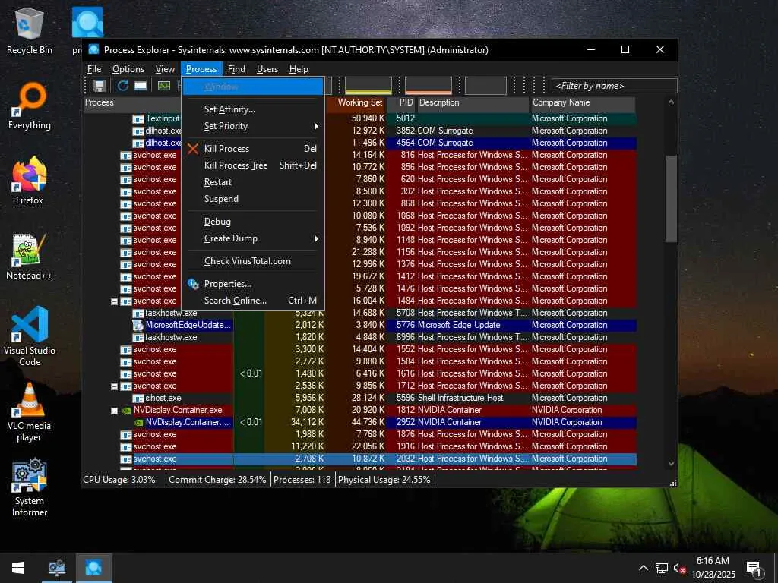Open the notification center icon
778x583 pixels.
(x=754, y=569)
